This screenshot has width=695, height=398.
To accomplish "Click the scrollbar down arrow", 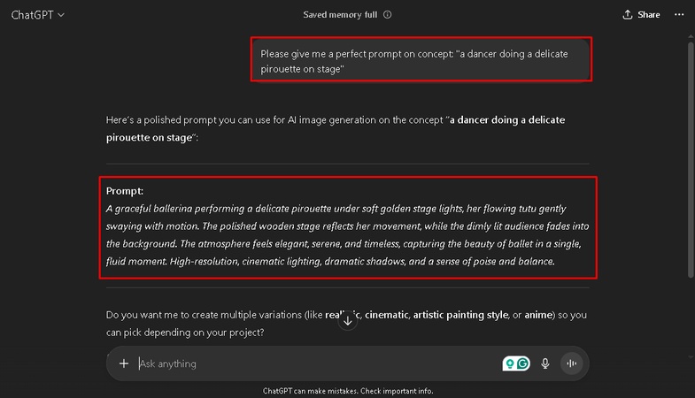I will click(691, 356).
